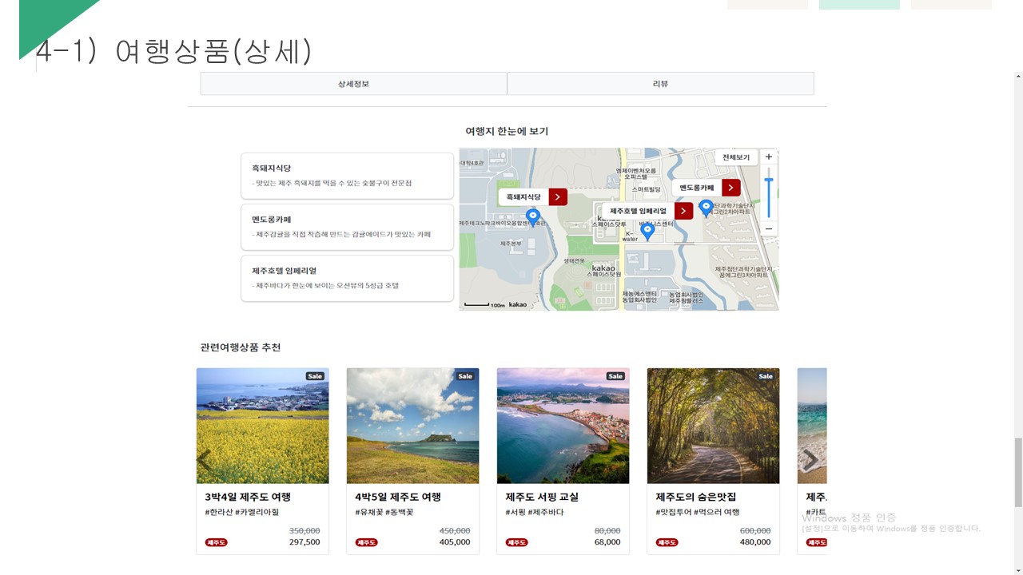1023x575 pixels.
Task: Click the struck-through price 350,000
Action: pyautogui.click(x=305, y=531)
